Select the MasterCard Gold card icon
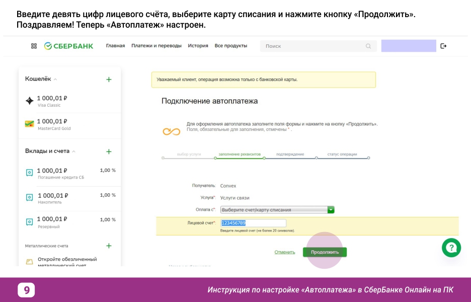Viewport: 471px width, 302px height. (x=29, y=123)
